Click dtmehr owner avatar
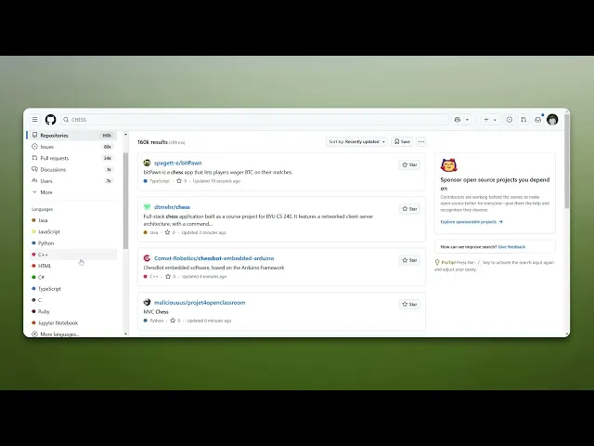This screenshot has width=594, height=446. tap(147, 207)
